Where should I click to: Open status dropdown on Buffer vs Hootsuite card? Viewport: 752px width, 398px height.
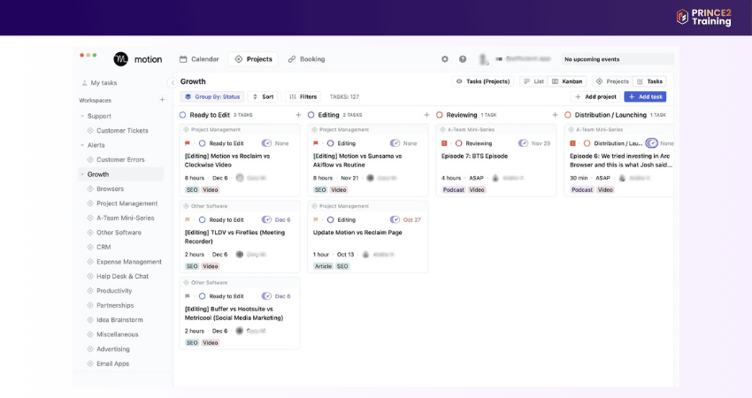(x=221, y=296)
